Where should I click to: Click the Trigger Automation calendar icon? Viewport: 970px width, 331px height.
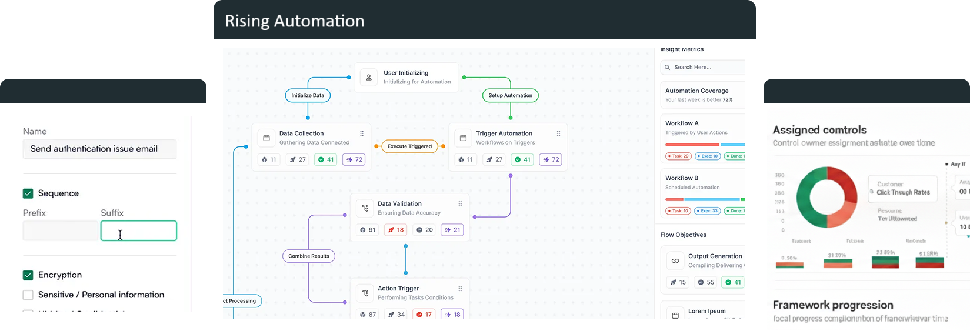(463, 138)
